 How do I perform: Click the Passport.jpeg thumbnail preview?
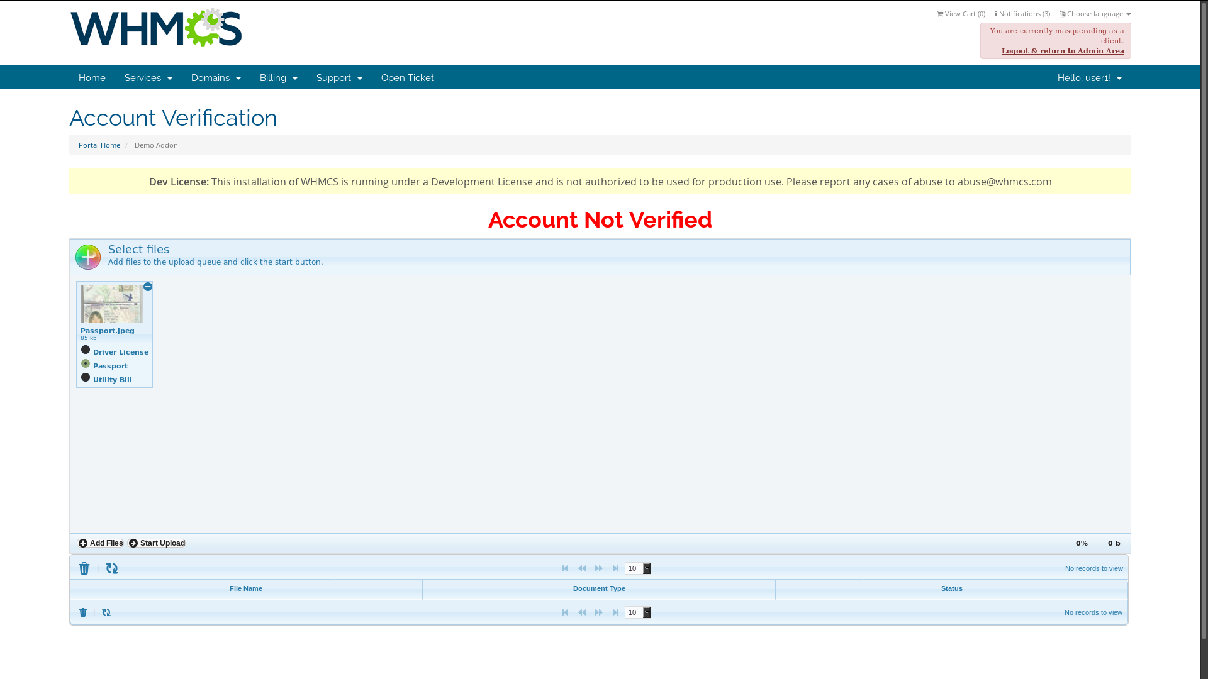112,305
